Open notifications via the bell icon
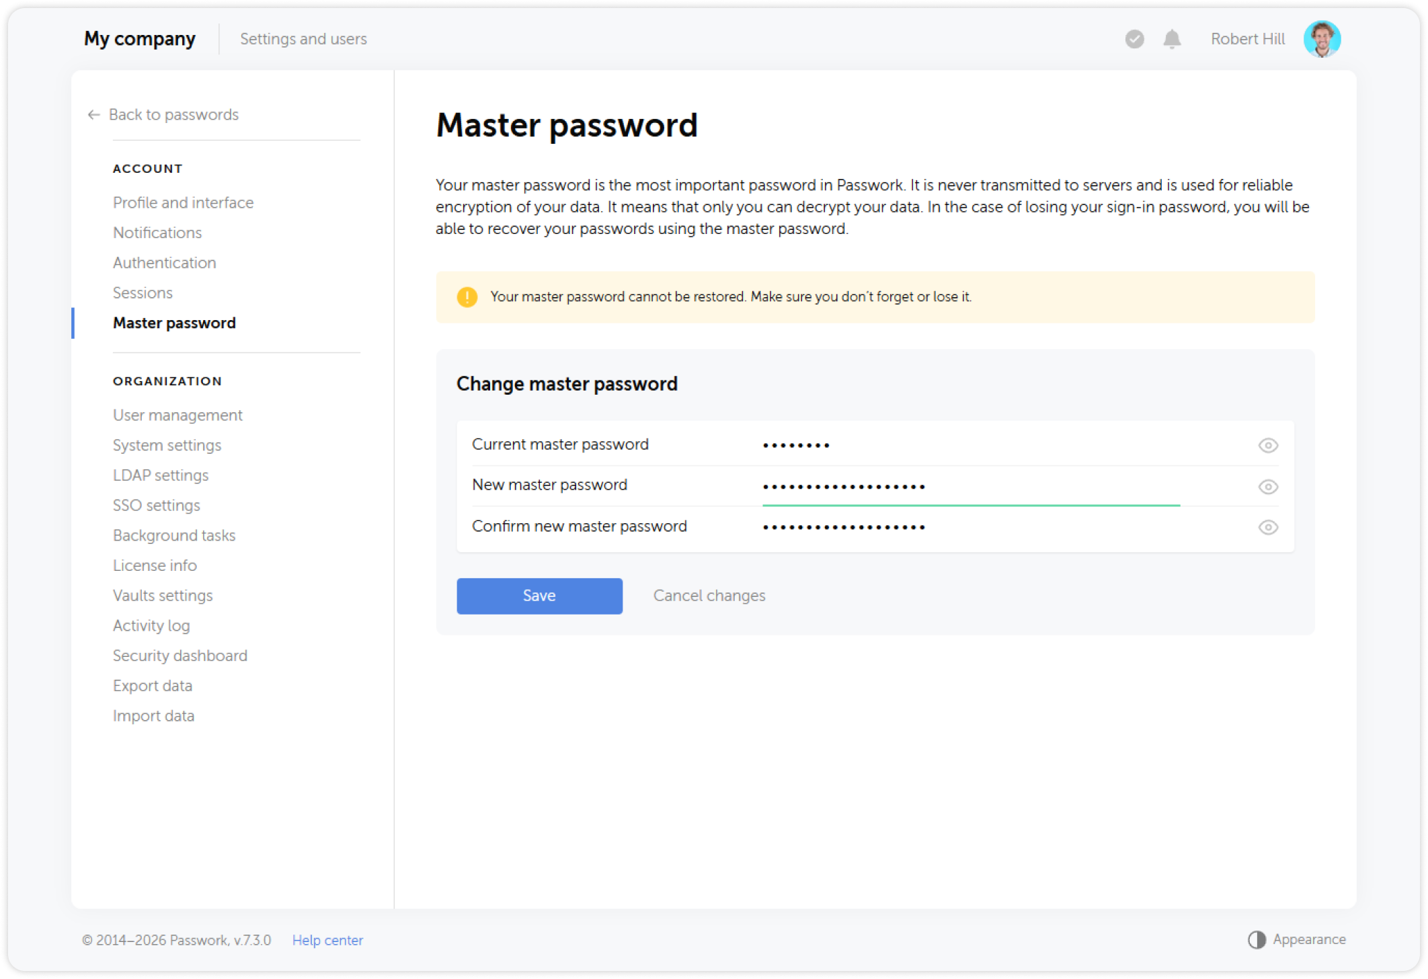Screen dimensions: 1428x979 1171,39
